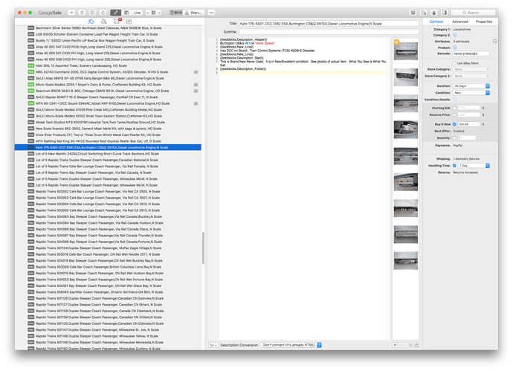The image size is (513, 371).
Task: Select the pencil edit mode icon
Action: pyautogui.click(x=115, y=13)
